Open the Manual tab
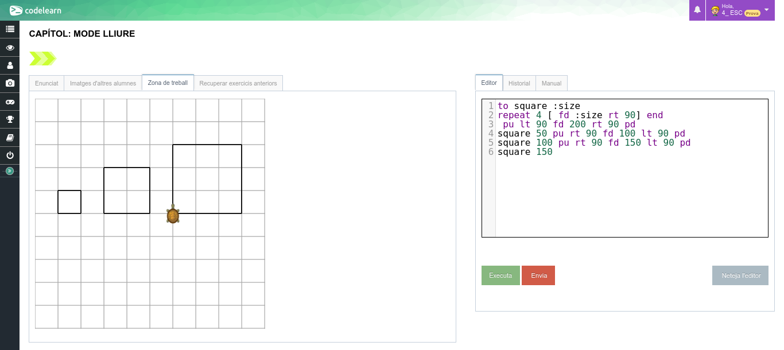This screenshot has height=350, width=784. click(552, 83)
